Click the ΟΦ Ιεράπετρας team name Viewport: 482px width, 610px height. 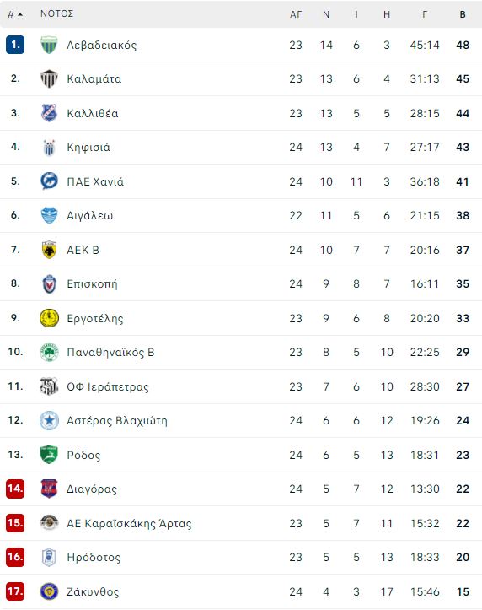click(108, 386)
